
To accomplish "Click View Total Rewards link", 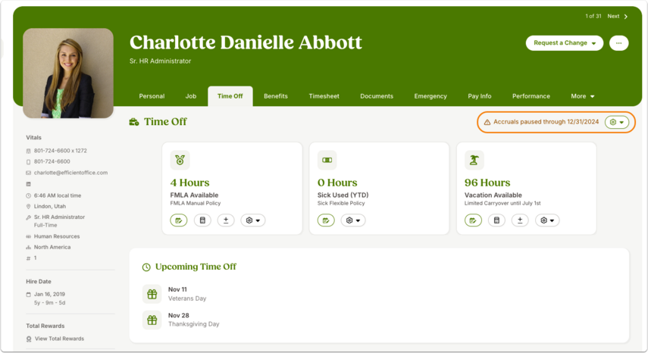I will (60, 339).
